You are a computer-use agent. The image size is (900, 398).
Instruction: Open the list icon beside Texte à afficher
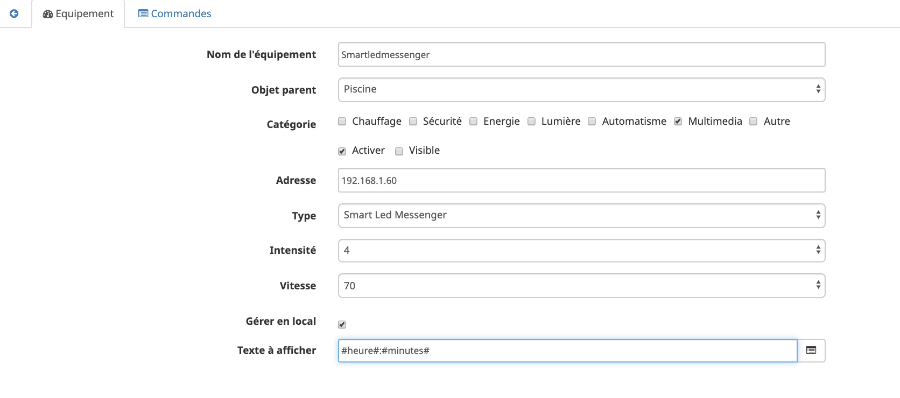811,351
